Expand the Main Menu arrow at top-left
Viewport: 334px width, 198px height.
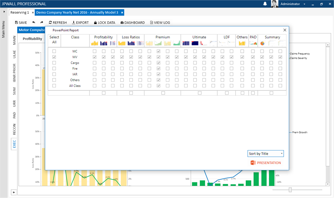pyautogui.click(x=4, y=12)
